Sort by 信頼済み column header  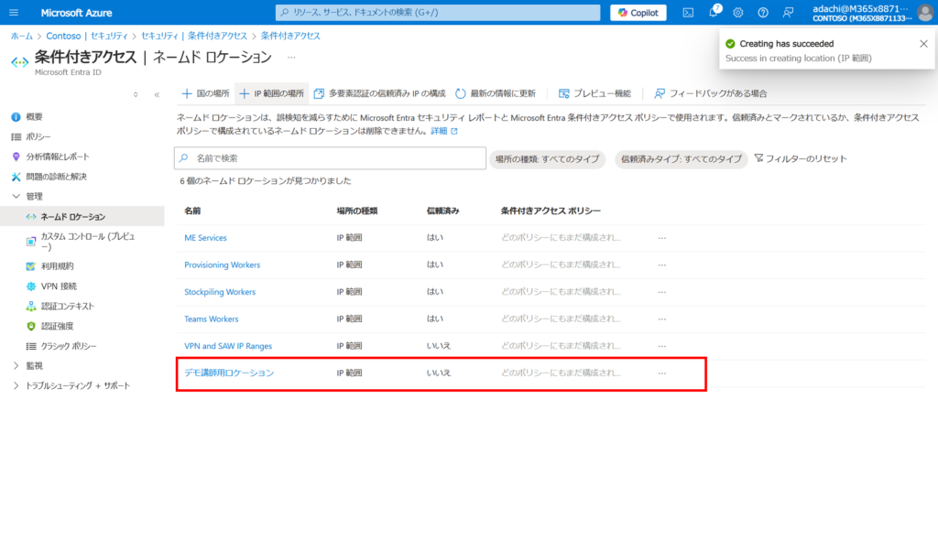[442, 211]
